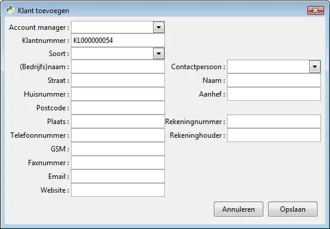Focus the Aanhef input field
This screenshot has height=229, width=330.
pos(274,94)
